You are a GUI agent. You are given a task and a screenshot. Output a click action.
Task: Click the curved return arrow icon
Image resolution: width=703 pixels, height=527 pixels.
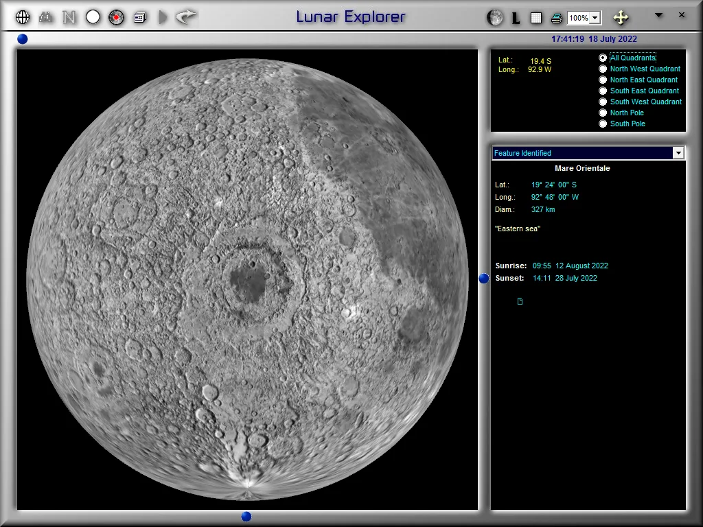(x=186, y=17)
